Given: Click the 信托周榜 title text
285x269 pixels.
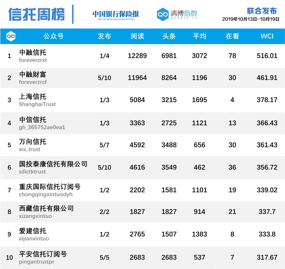Looking at the screenshot, I should click(36, 14).
